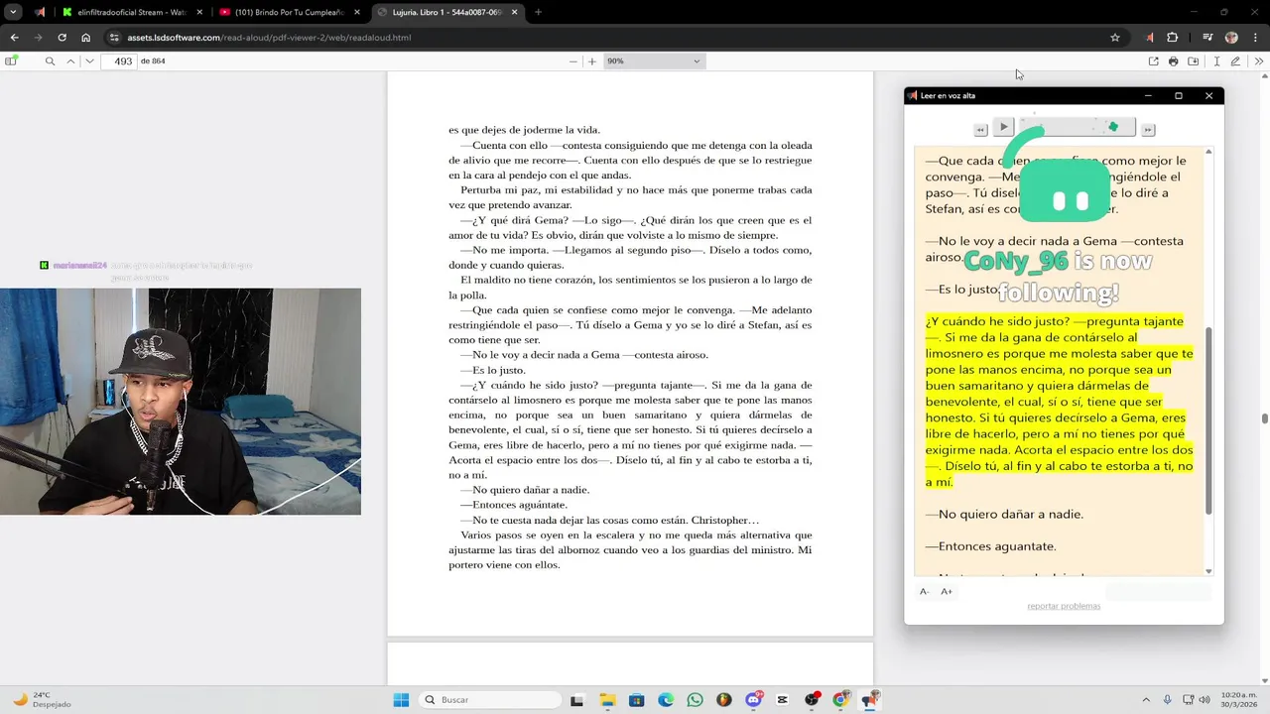This screenshot has width=1270, height=714.
Task: Open WhatsApp from taskbar
Action: 695,700
